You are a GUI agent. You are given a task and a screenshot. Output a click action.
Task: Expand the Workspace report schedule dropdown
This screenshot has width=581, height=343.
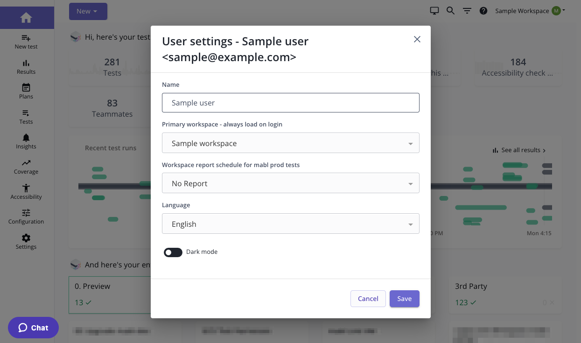(290, 183)
